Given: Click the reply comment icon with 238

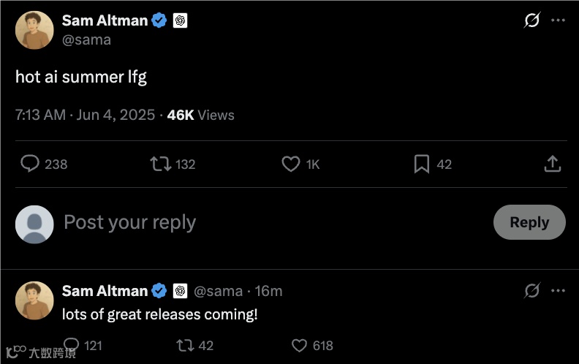Looking at the screenshot, I should (30, 164).
